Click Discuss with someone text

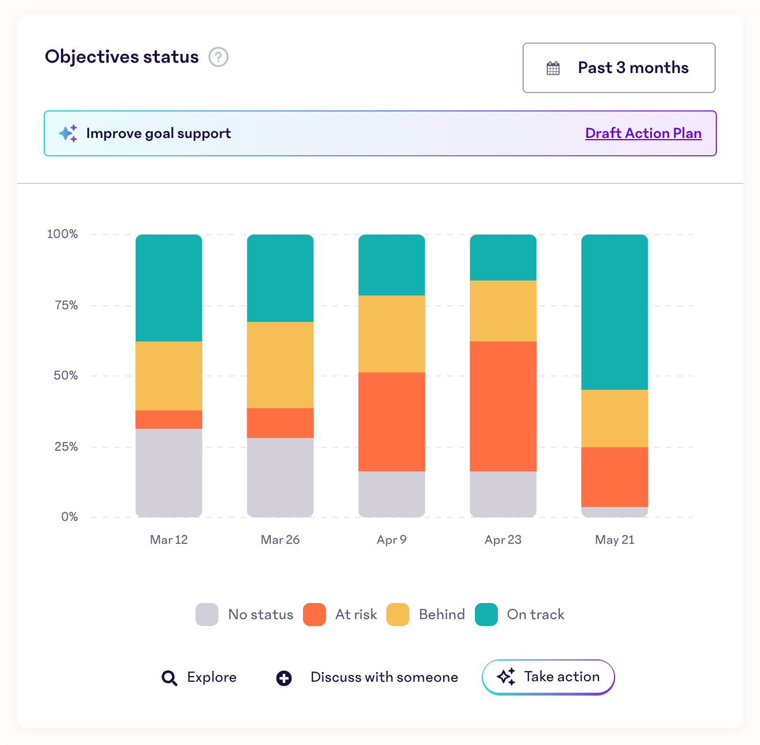point(384,677)
